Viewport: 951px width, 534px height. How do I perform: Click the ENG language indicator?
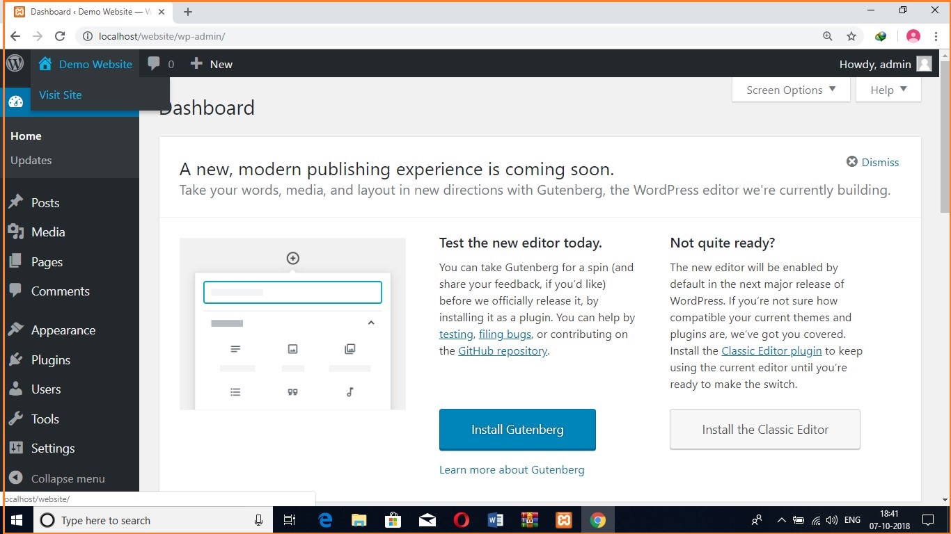852,520
